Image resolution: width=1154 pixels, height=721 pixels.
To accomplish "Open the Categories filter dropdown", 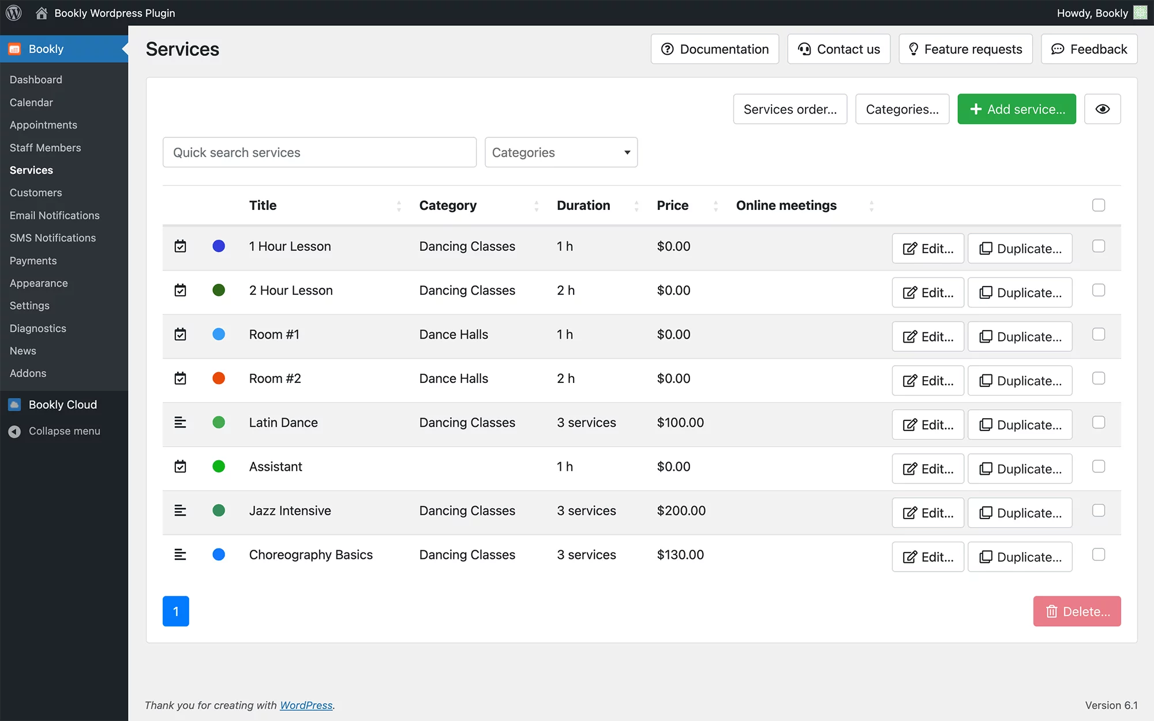I will click(x=561, y=152).
